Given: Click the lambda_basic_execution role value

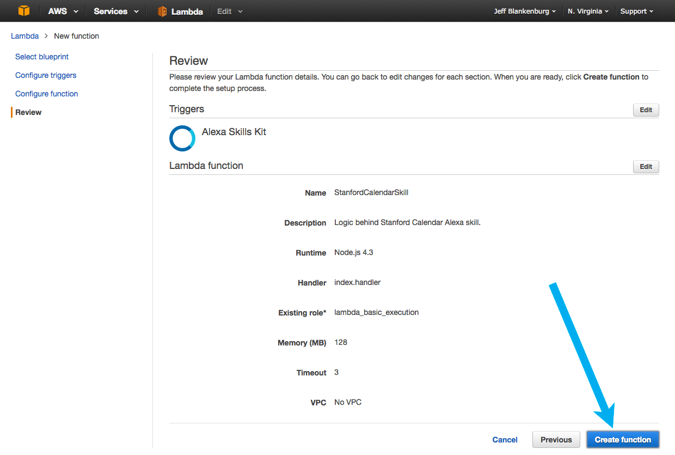Looking at the screenshot, I should coord(377,313).
